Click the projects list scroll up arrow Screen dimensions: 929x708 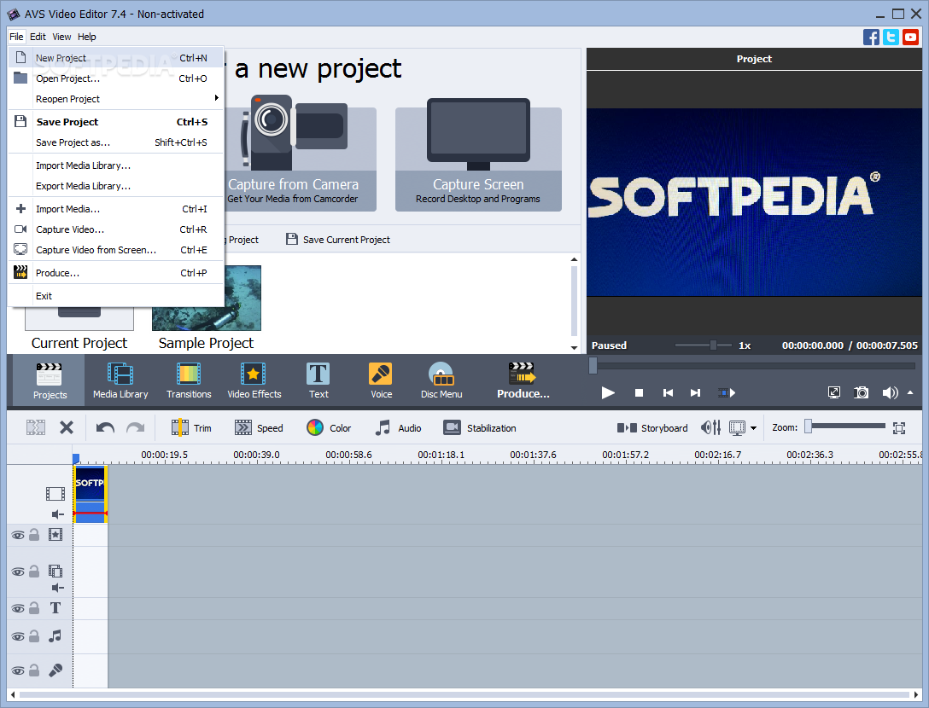coord(574,259)
